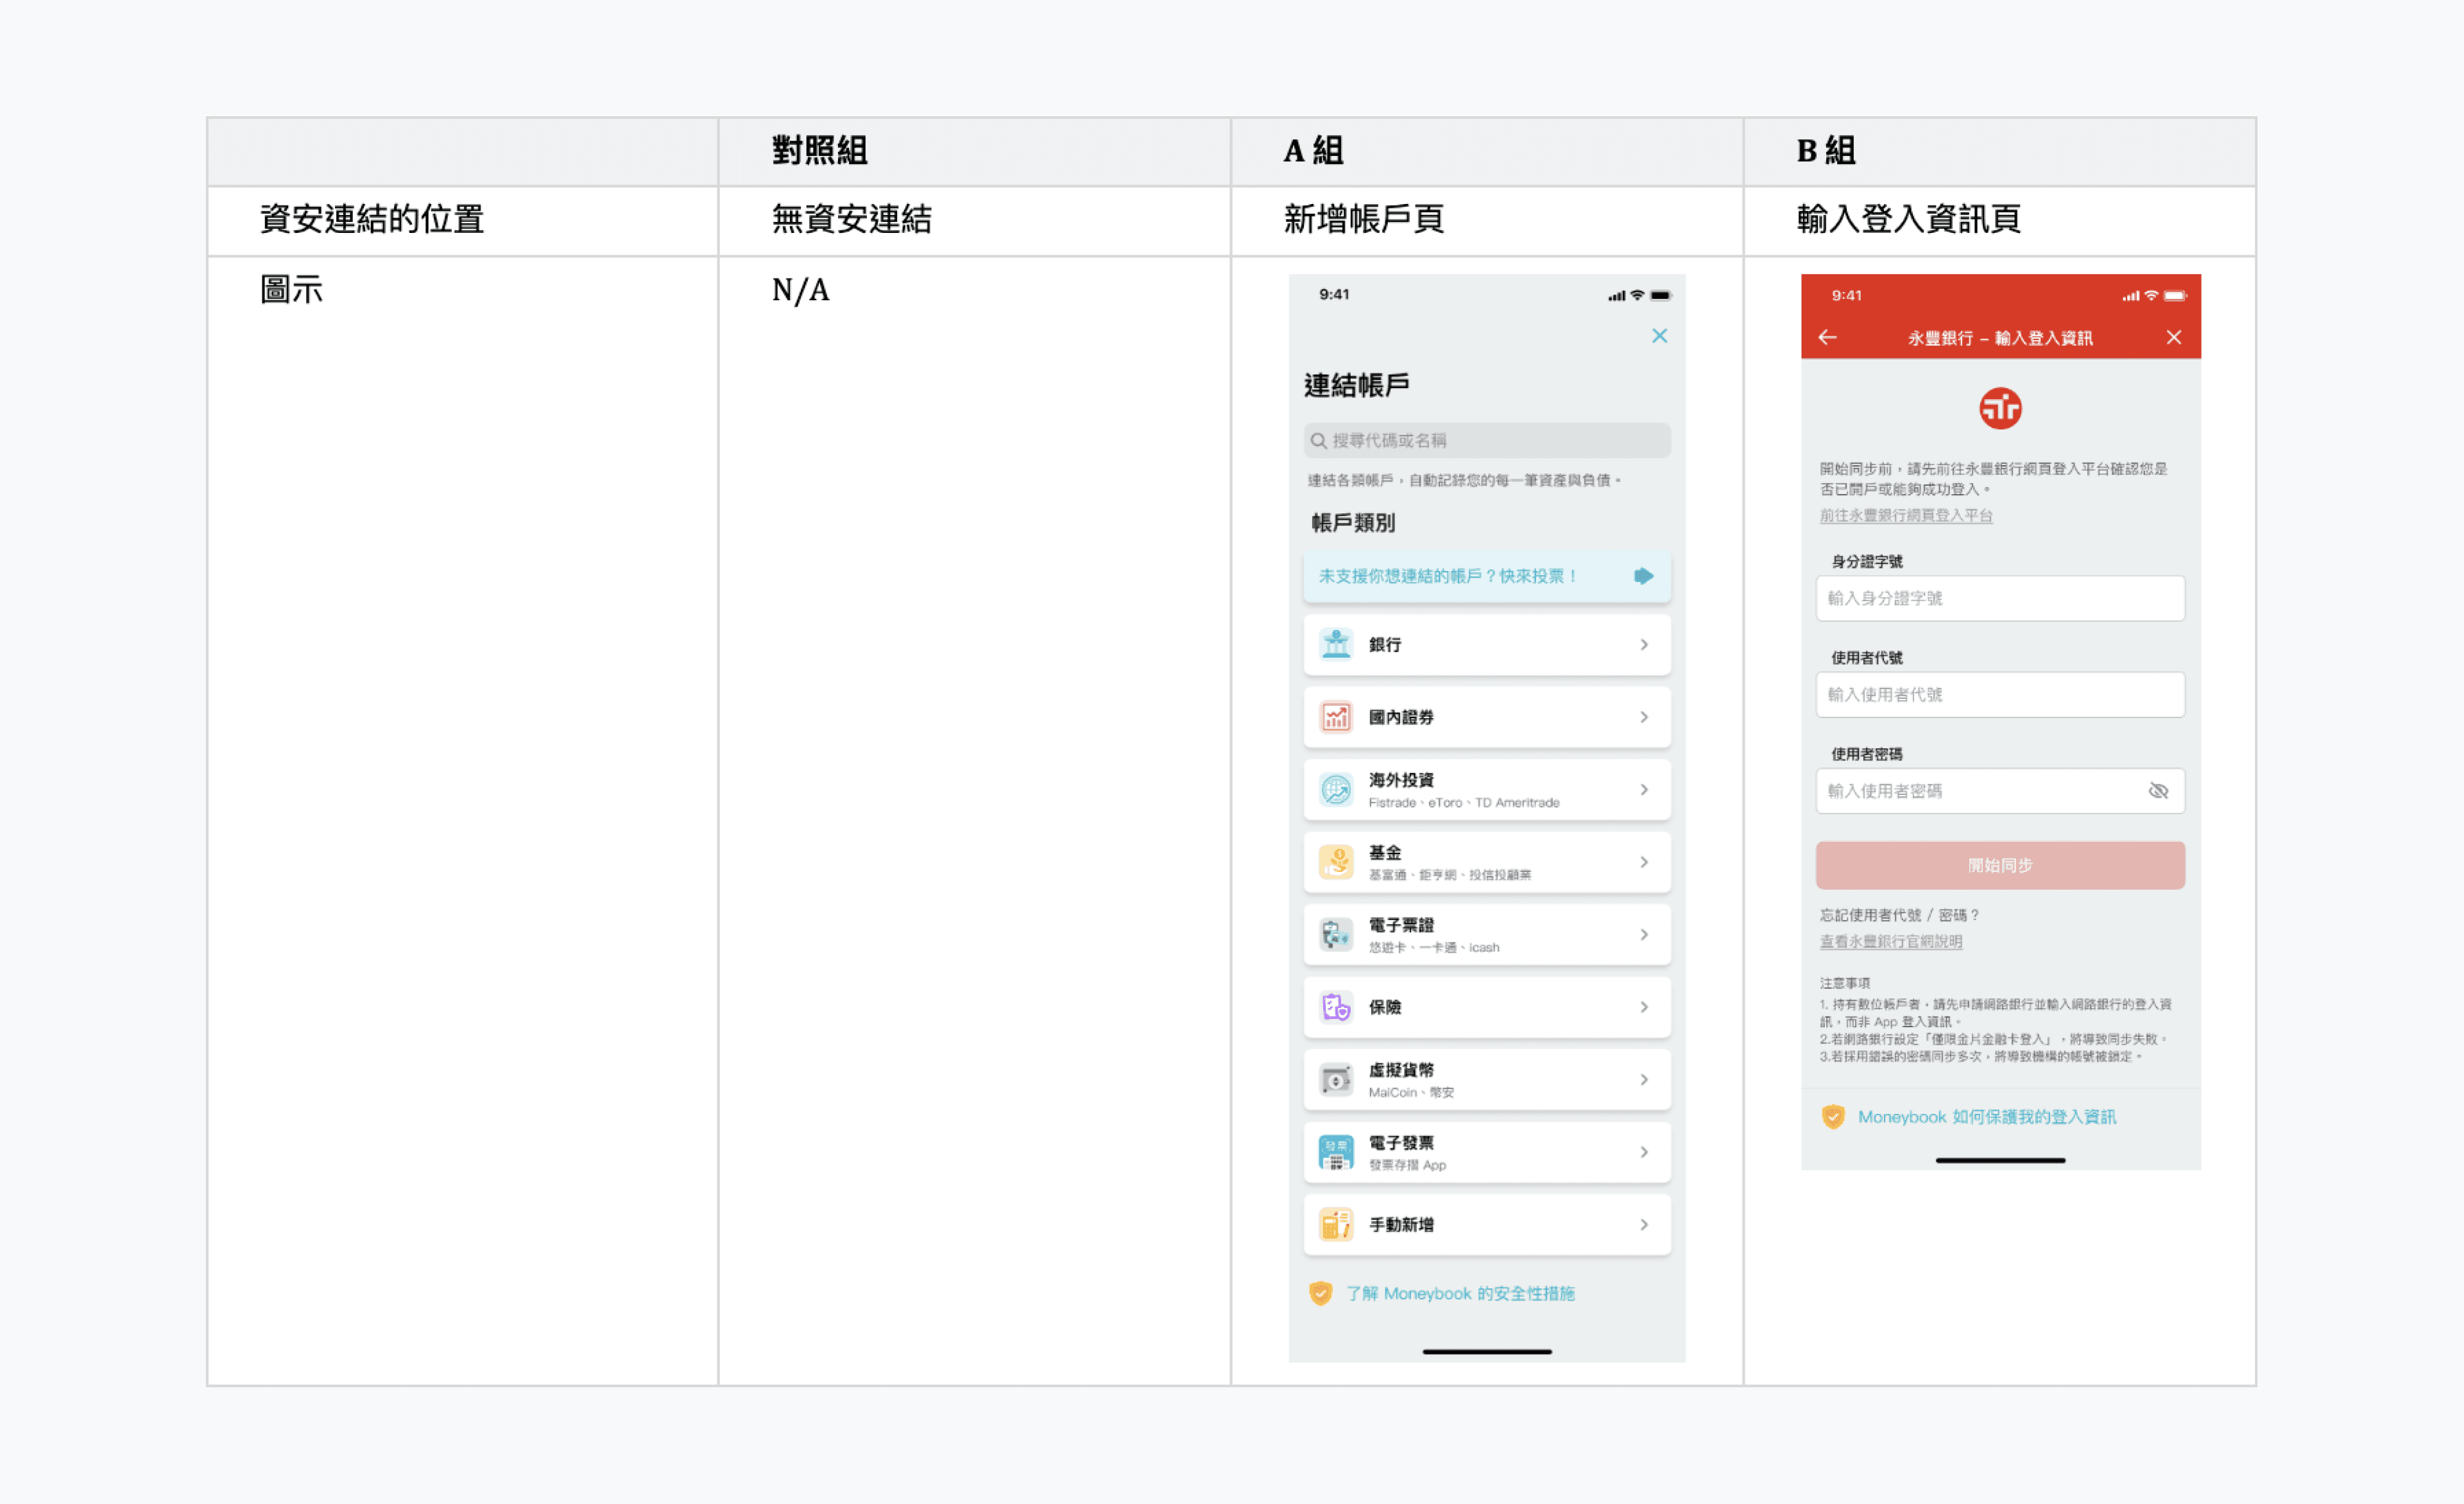Click the 電子發票 e-invoice icon
The image size is (2464, 1504).
tap(1336, 1152)
